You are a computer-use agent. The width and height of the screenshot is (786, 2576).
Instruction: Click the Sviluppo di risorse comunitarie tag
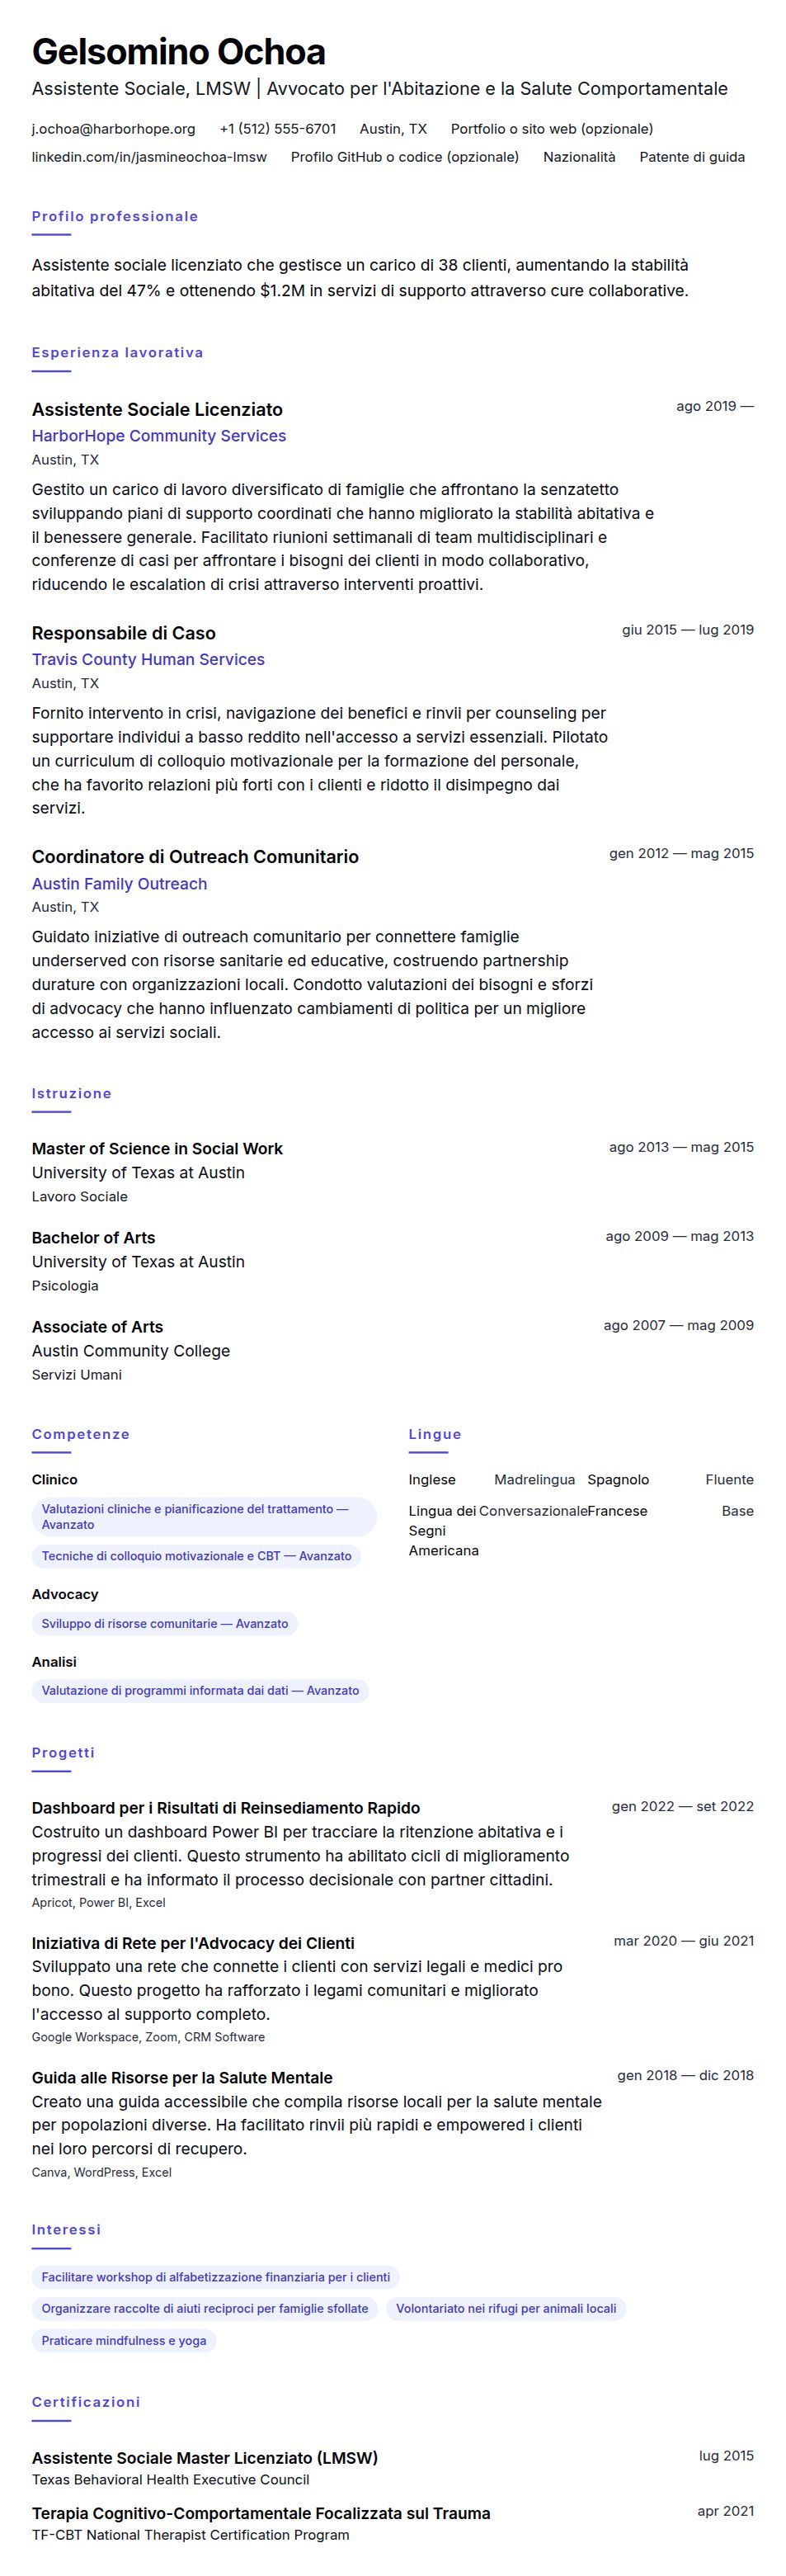165,1624
